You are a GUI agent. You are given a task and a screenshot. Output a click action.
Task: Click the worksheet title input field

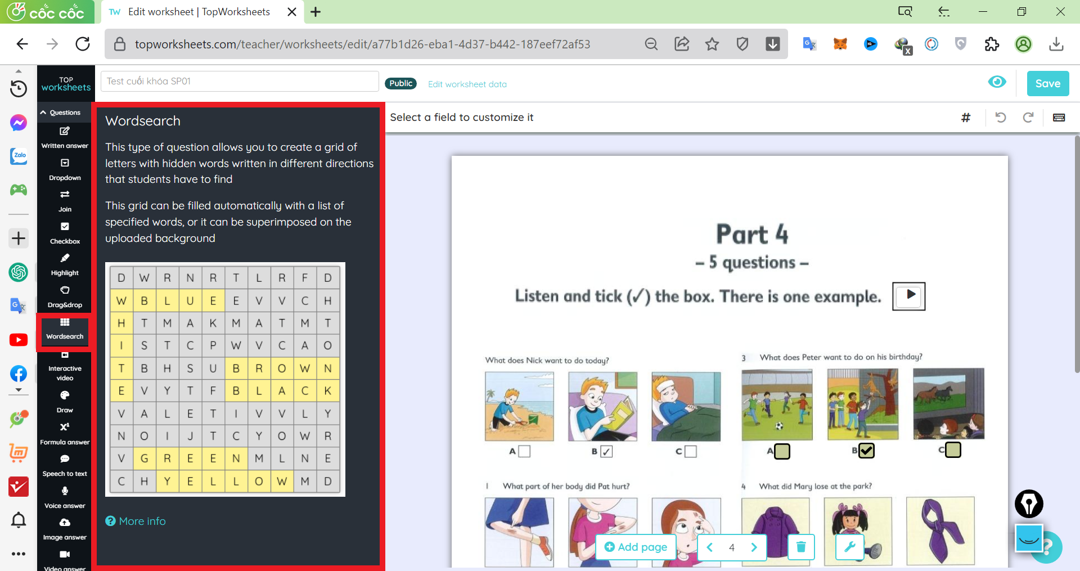(240, 81)
